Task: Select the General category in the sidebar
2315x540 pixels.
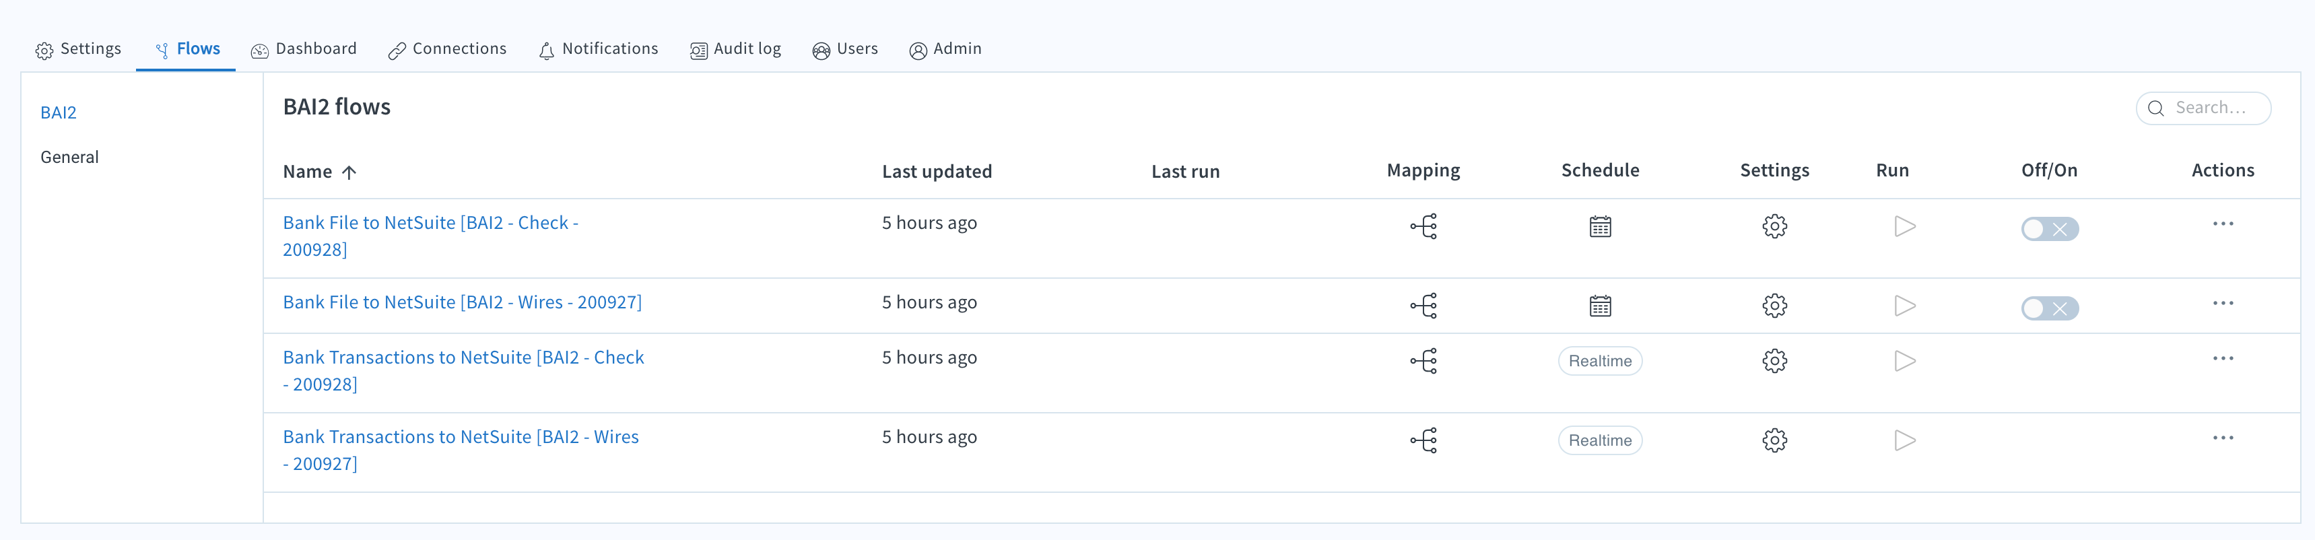Action: click(69, 156)
